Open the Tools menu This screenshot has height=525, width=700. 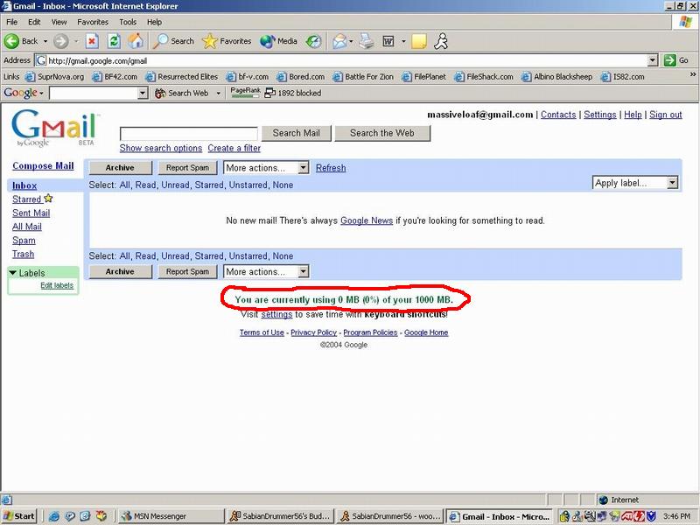click(x=128, y=22)
